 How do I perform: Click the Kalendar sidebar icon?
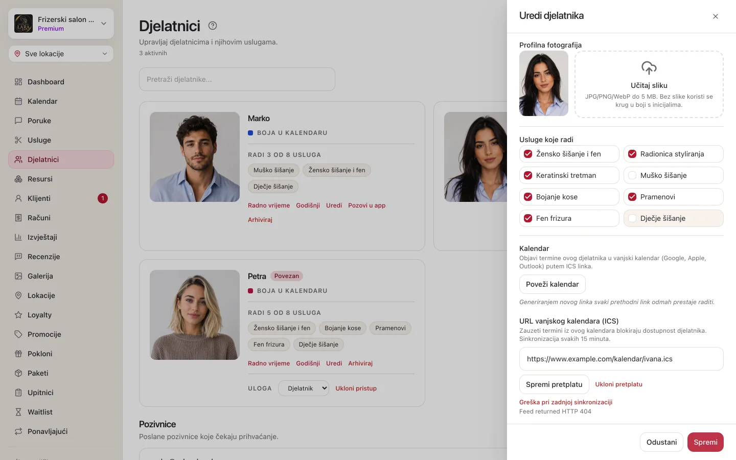pos(18,101)
